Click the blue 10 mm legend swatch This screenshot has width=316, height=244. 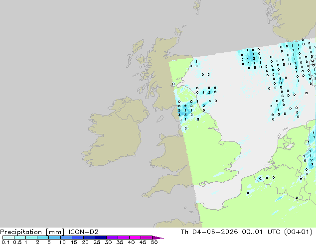coord(66,238)
